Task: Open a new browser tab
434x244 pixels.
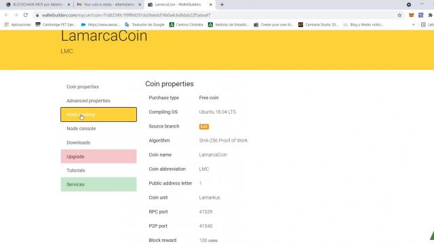Action: coord(222,5)
